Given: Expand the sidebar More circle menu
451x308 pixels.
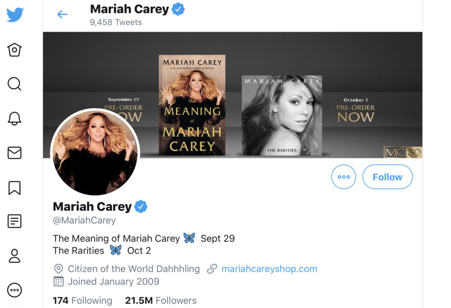Looking at the screenshot, I should click(x=15, y=290).
